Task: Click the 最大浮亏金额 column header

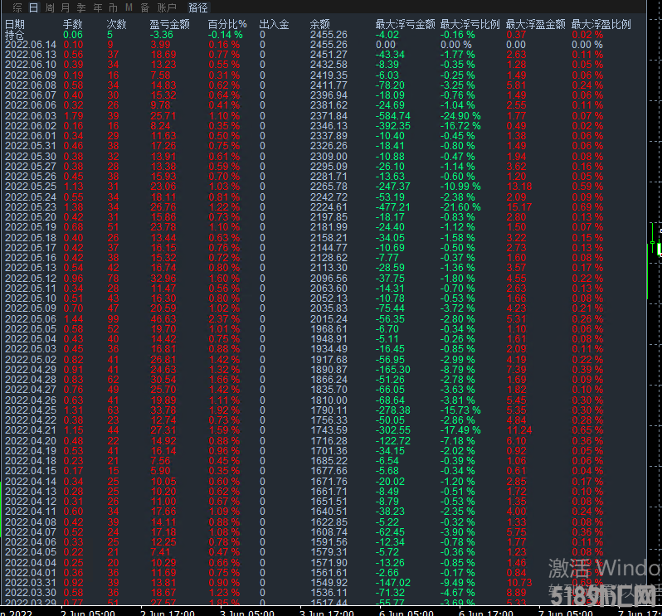Action: point(404,25)
